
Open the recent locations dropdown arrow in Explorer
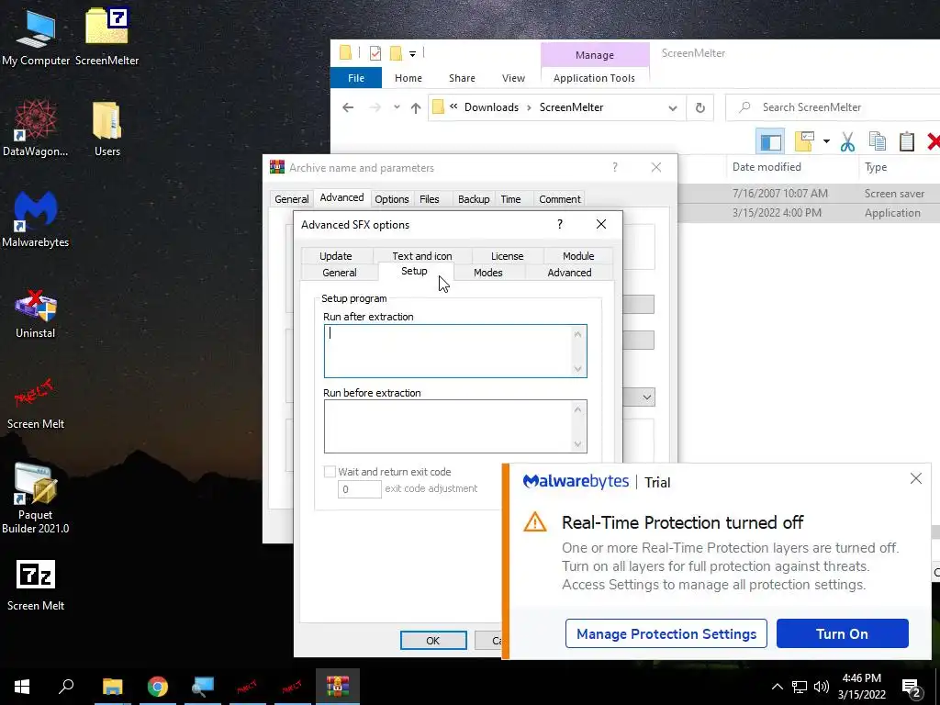tap(397, 107)
